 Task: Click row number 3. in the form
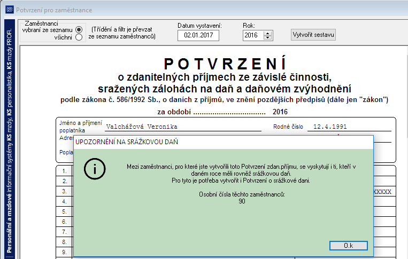(x=65, y=191)
